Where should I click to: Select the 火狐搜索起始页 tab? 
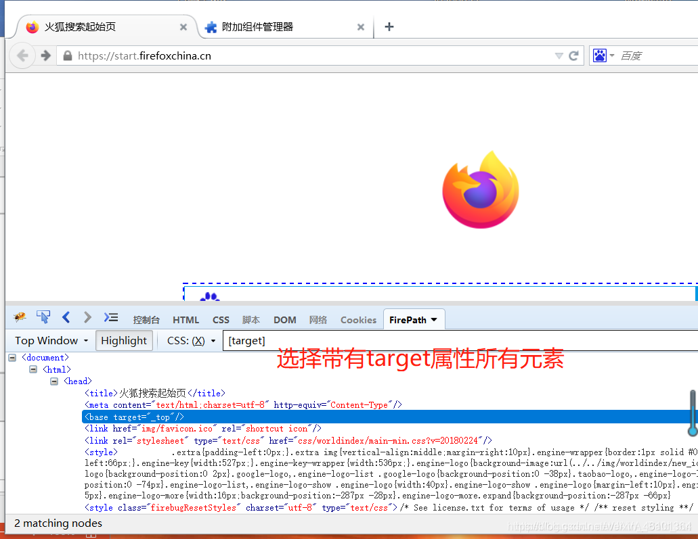click(x=107, y=26)
